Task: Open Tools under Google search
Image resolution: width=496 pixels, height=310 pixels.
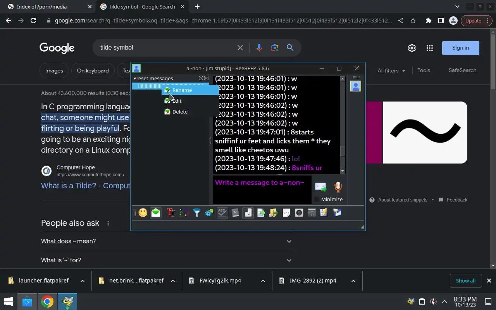Action: point(424,70)
